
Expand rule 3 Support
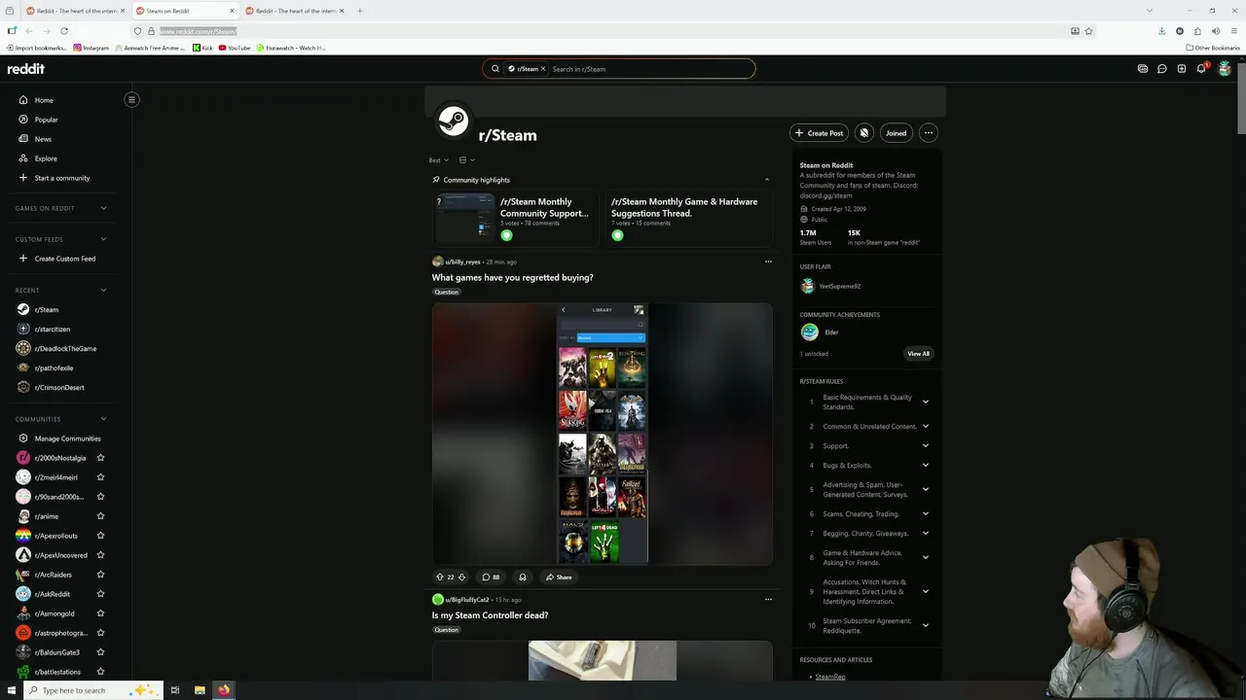(925, 445)
